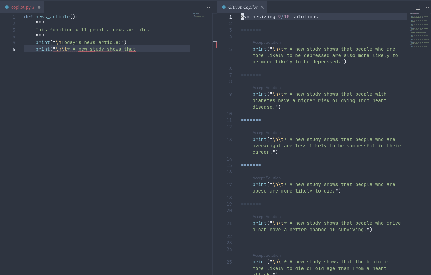Accept the car driver survival solution
Image resolution: width=431 pixels, height=275 pixels.
click(266, 217)
